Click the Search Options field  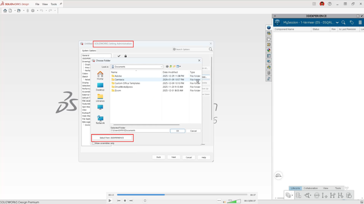[191, 49]
